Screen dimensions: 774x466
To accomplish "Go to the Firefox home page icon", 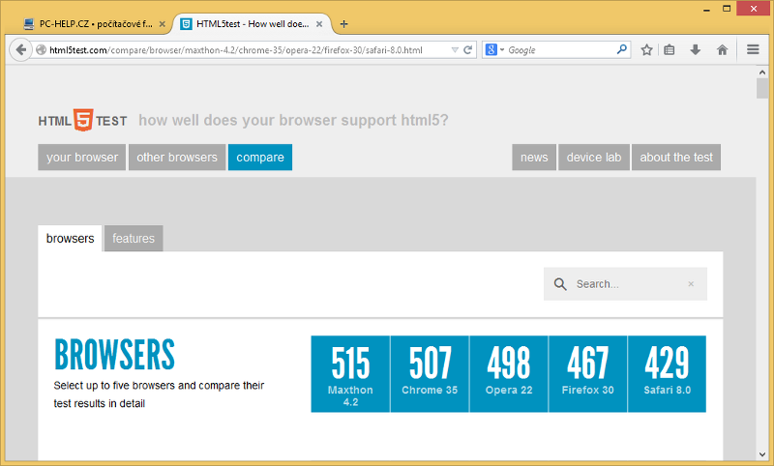I will pyautogui.click(x=722, y=50).
